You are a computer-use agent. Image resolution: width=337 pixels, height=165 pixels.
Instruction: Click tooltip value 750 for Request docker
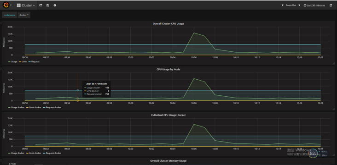[107, 94]
